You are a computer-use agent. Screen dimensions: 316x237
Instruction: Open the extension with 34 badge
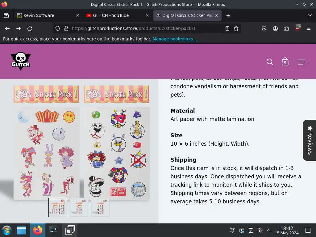pos(298,27)
